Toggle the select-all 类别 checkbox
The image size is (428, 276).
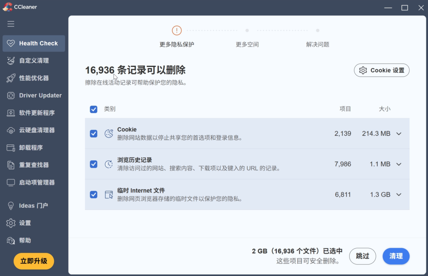94,109
